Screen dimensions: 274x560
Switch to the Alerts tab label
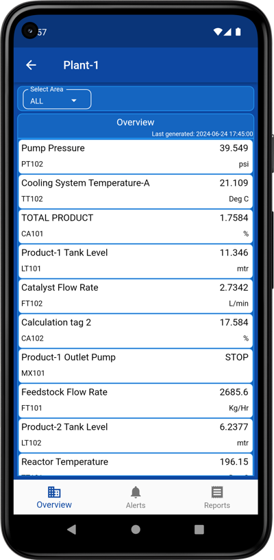pos(136,505)
